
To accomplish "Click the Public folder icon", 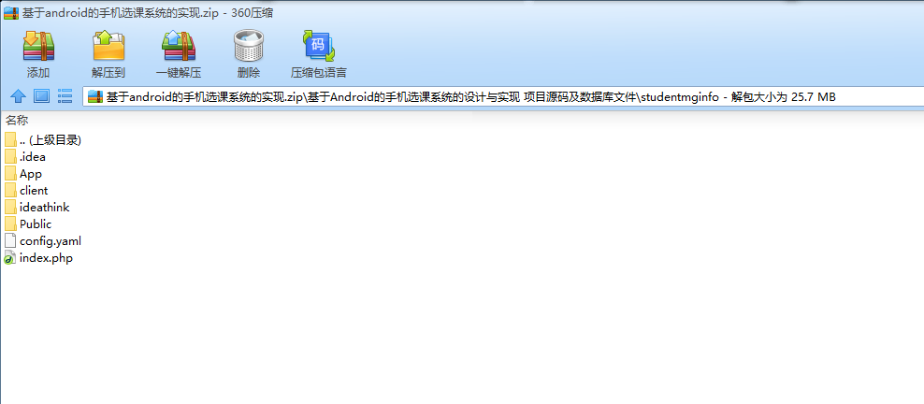I will tap(10, 224).
